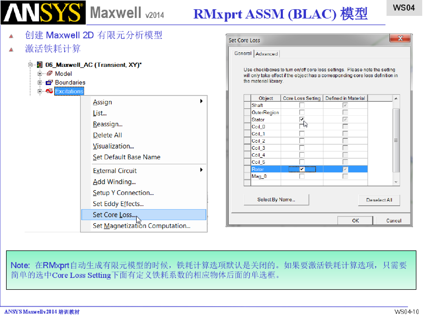Screen dimensions: 423x317
Task: Click scrollbar down arrow in object list
Action: click(396, 182)
